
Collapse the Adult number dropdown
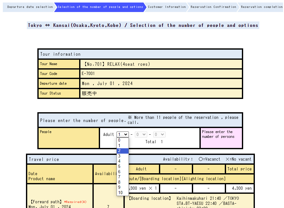[x=123, y=134]
